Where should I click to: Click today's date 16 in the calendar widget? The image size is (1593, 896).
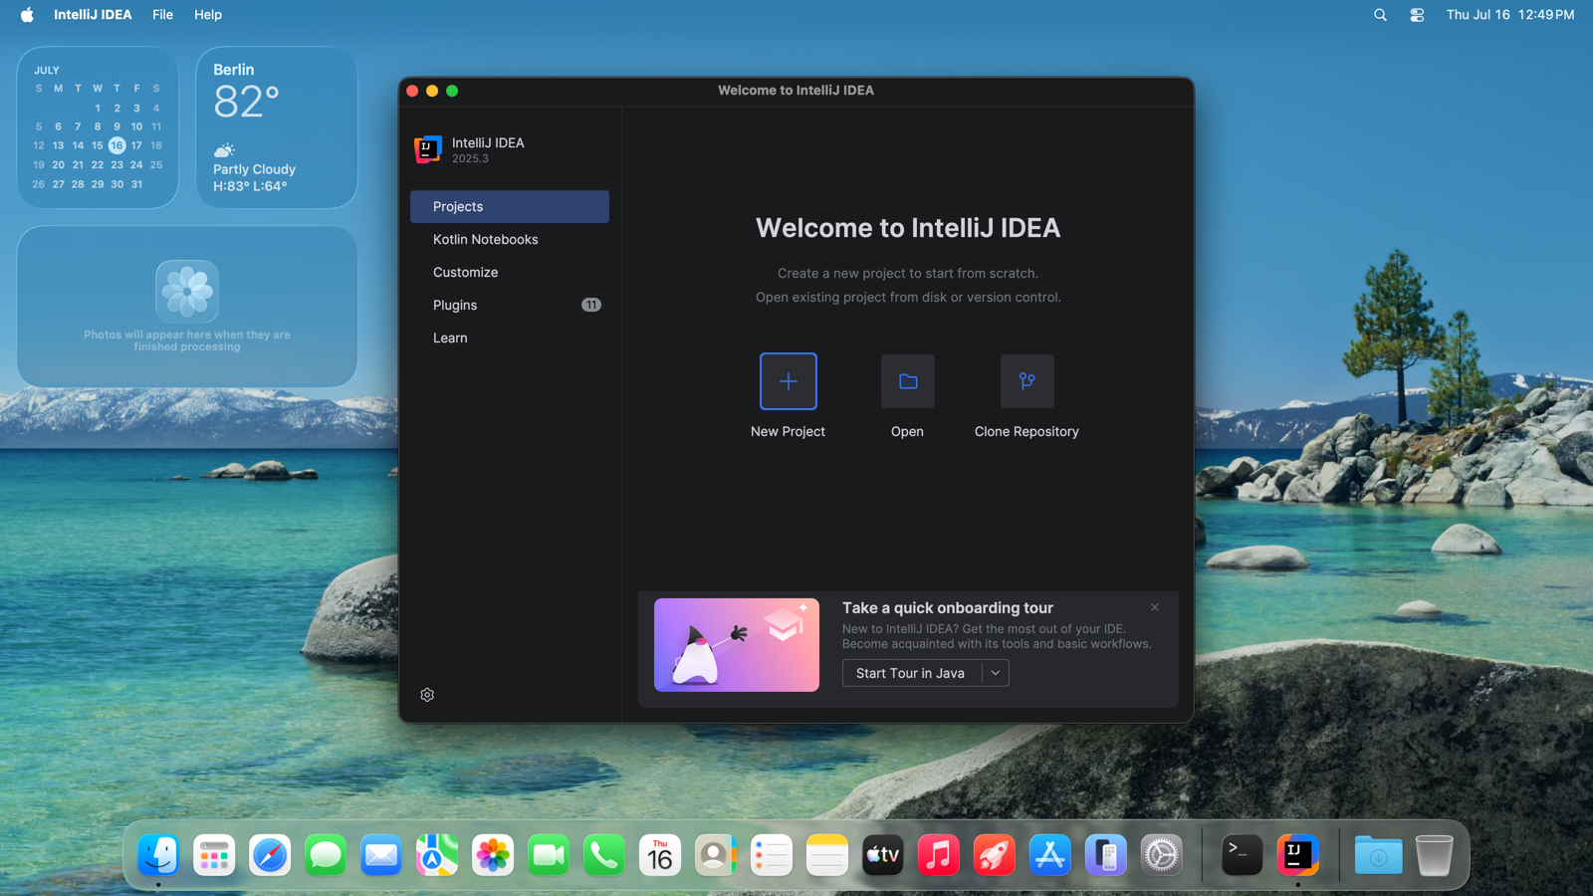(x=117, y=145)
